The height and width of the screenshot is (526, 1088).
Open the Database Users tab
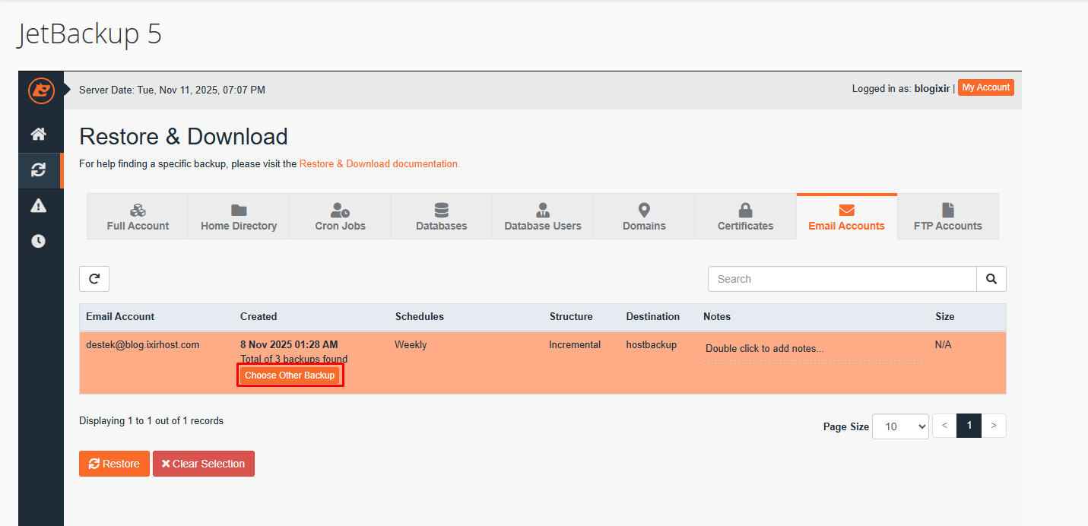(x=543, y=217)
